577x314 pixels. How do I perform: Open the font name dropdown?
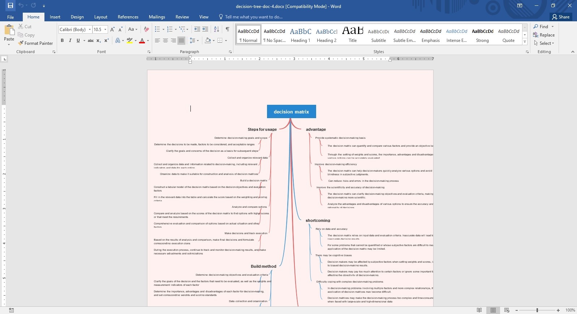pos(90,30)
